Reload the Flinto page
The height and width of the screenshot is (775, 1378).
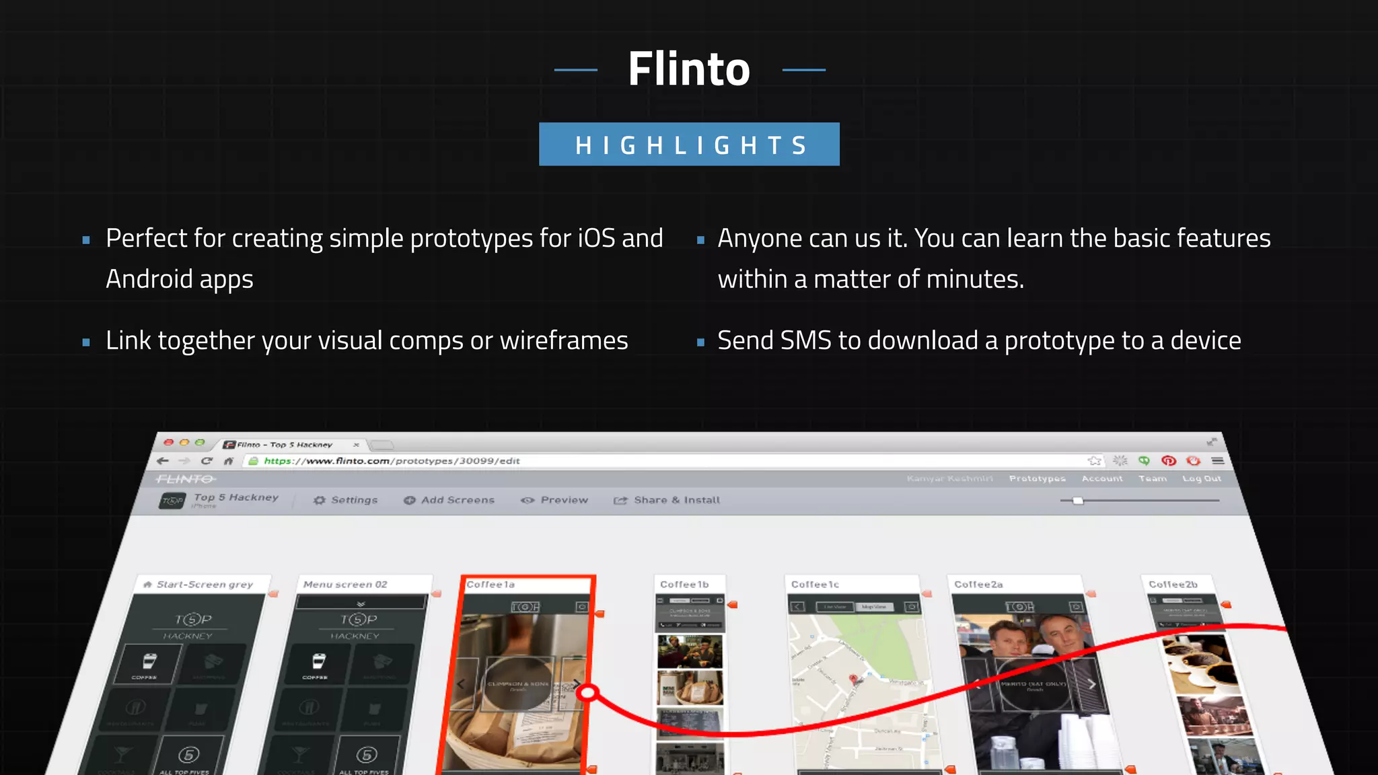pyautogui.click(x=207, y=461)
